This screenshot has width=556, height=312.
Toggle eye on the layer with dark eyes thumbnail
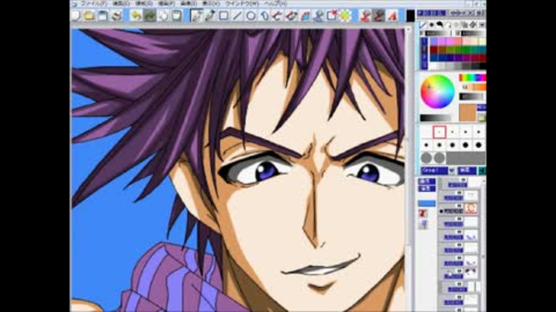click(459, 272)
